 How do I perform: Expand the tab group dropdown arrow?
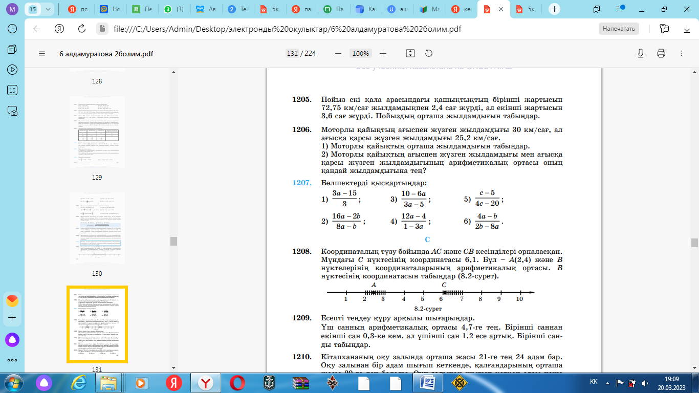point(48,9)
